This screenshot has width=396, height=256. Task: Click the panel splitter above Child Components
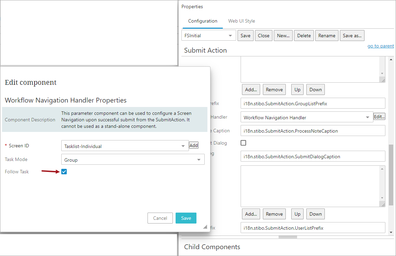288,237
